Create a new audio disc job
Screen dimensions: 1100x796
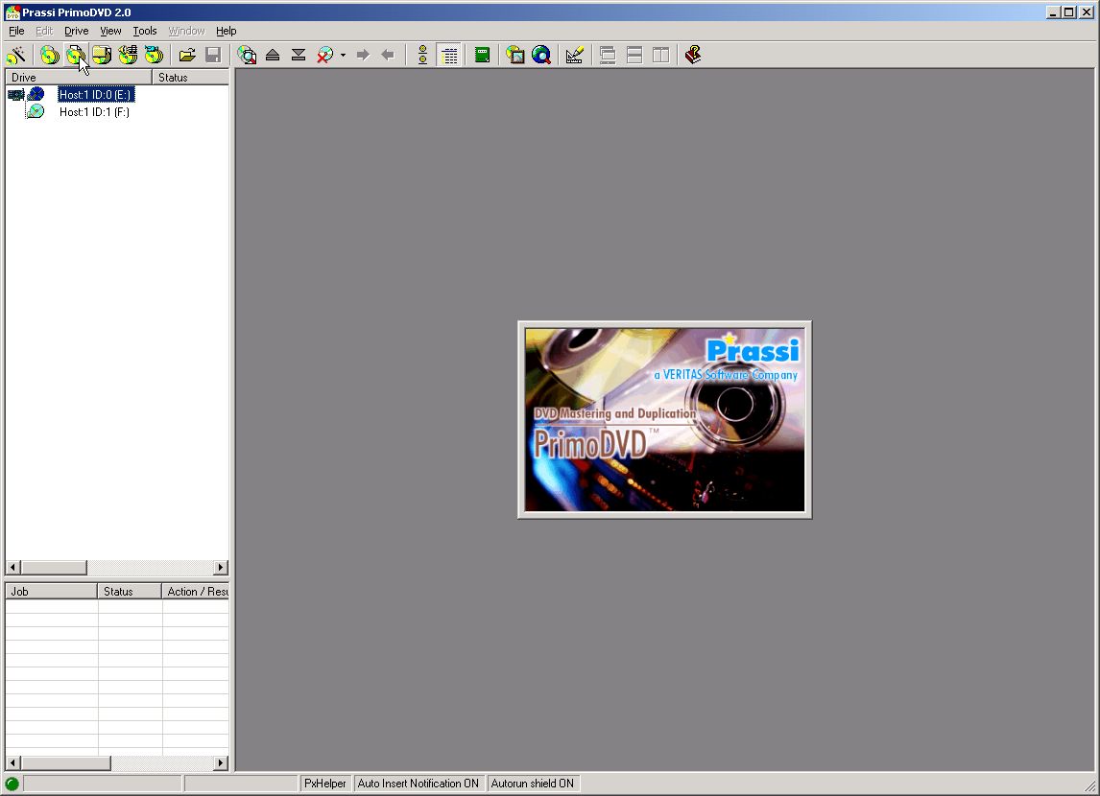[x=127, y=55]
